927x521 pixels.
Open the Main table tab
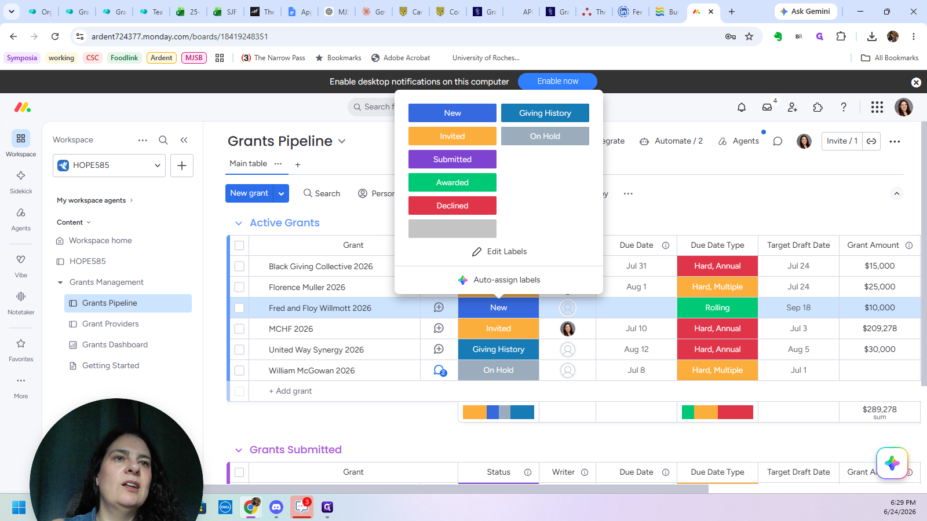(x=248, y=164)
